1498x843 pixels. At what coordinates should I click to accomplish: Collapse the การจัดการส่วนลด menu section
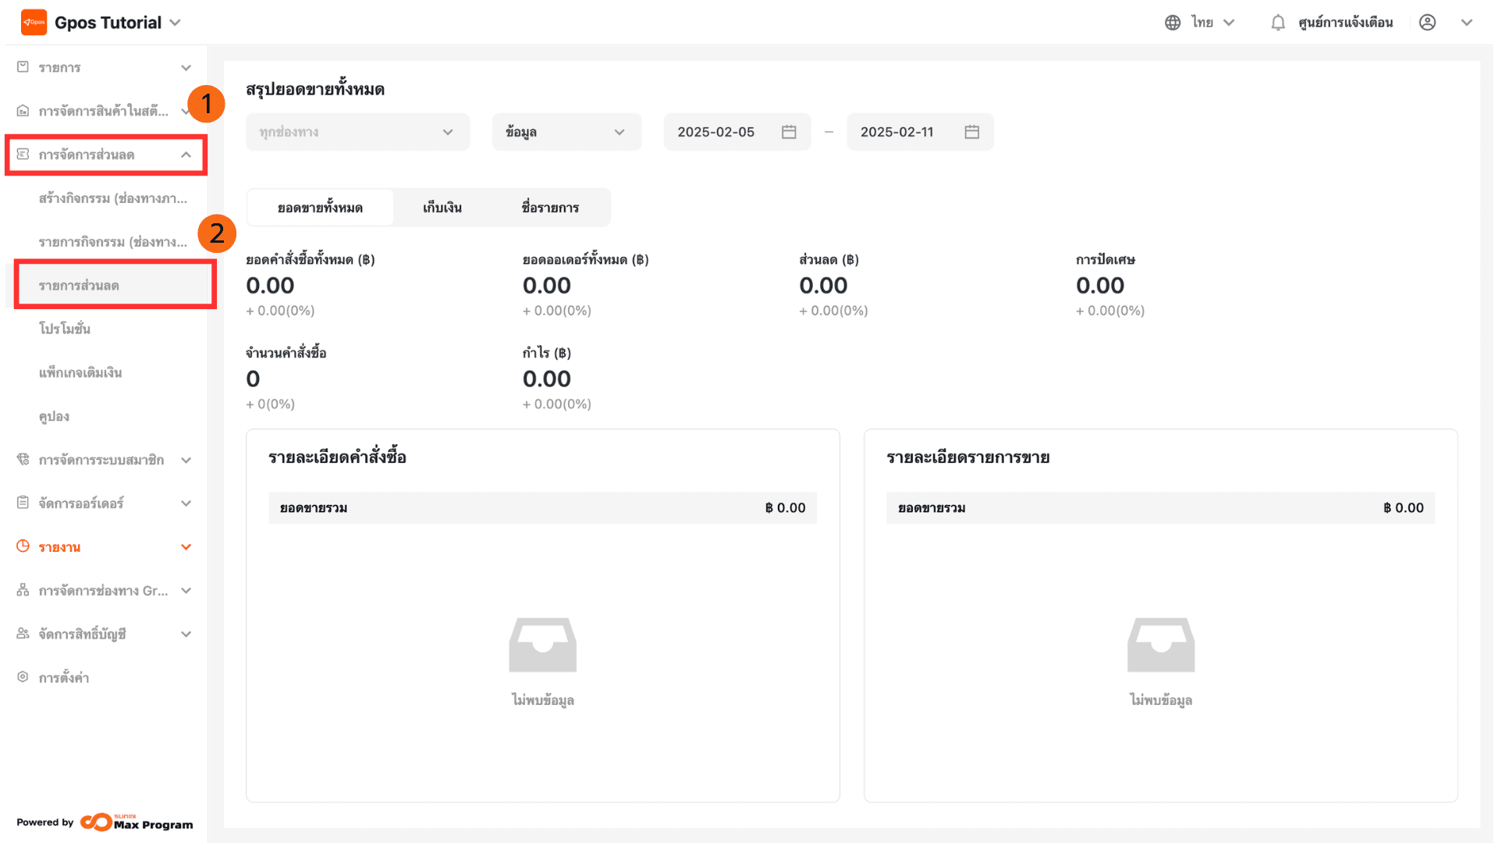click(186, 155)
